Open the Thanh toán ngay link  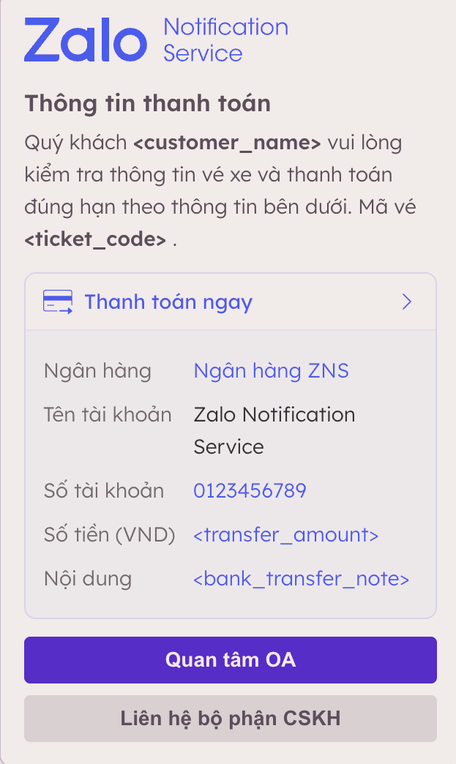(168, 302)
